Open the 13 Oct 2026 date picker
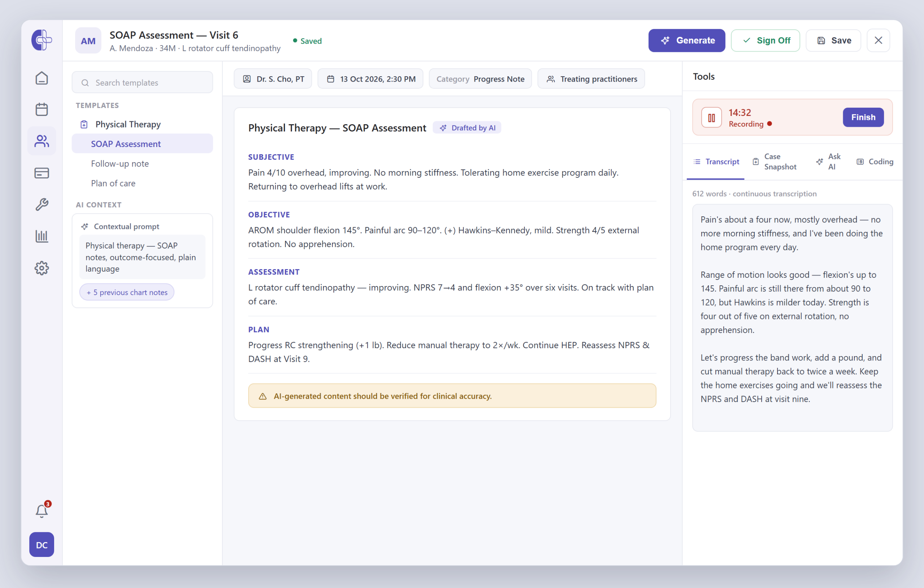 pos(370,79)
